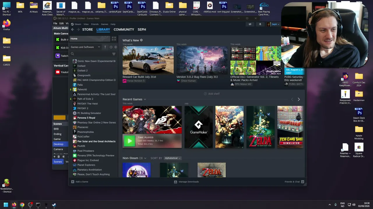This screenshot has height=209, width=373.
Task: Open the Steam menu
Action: click(x=78, y=24)
